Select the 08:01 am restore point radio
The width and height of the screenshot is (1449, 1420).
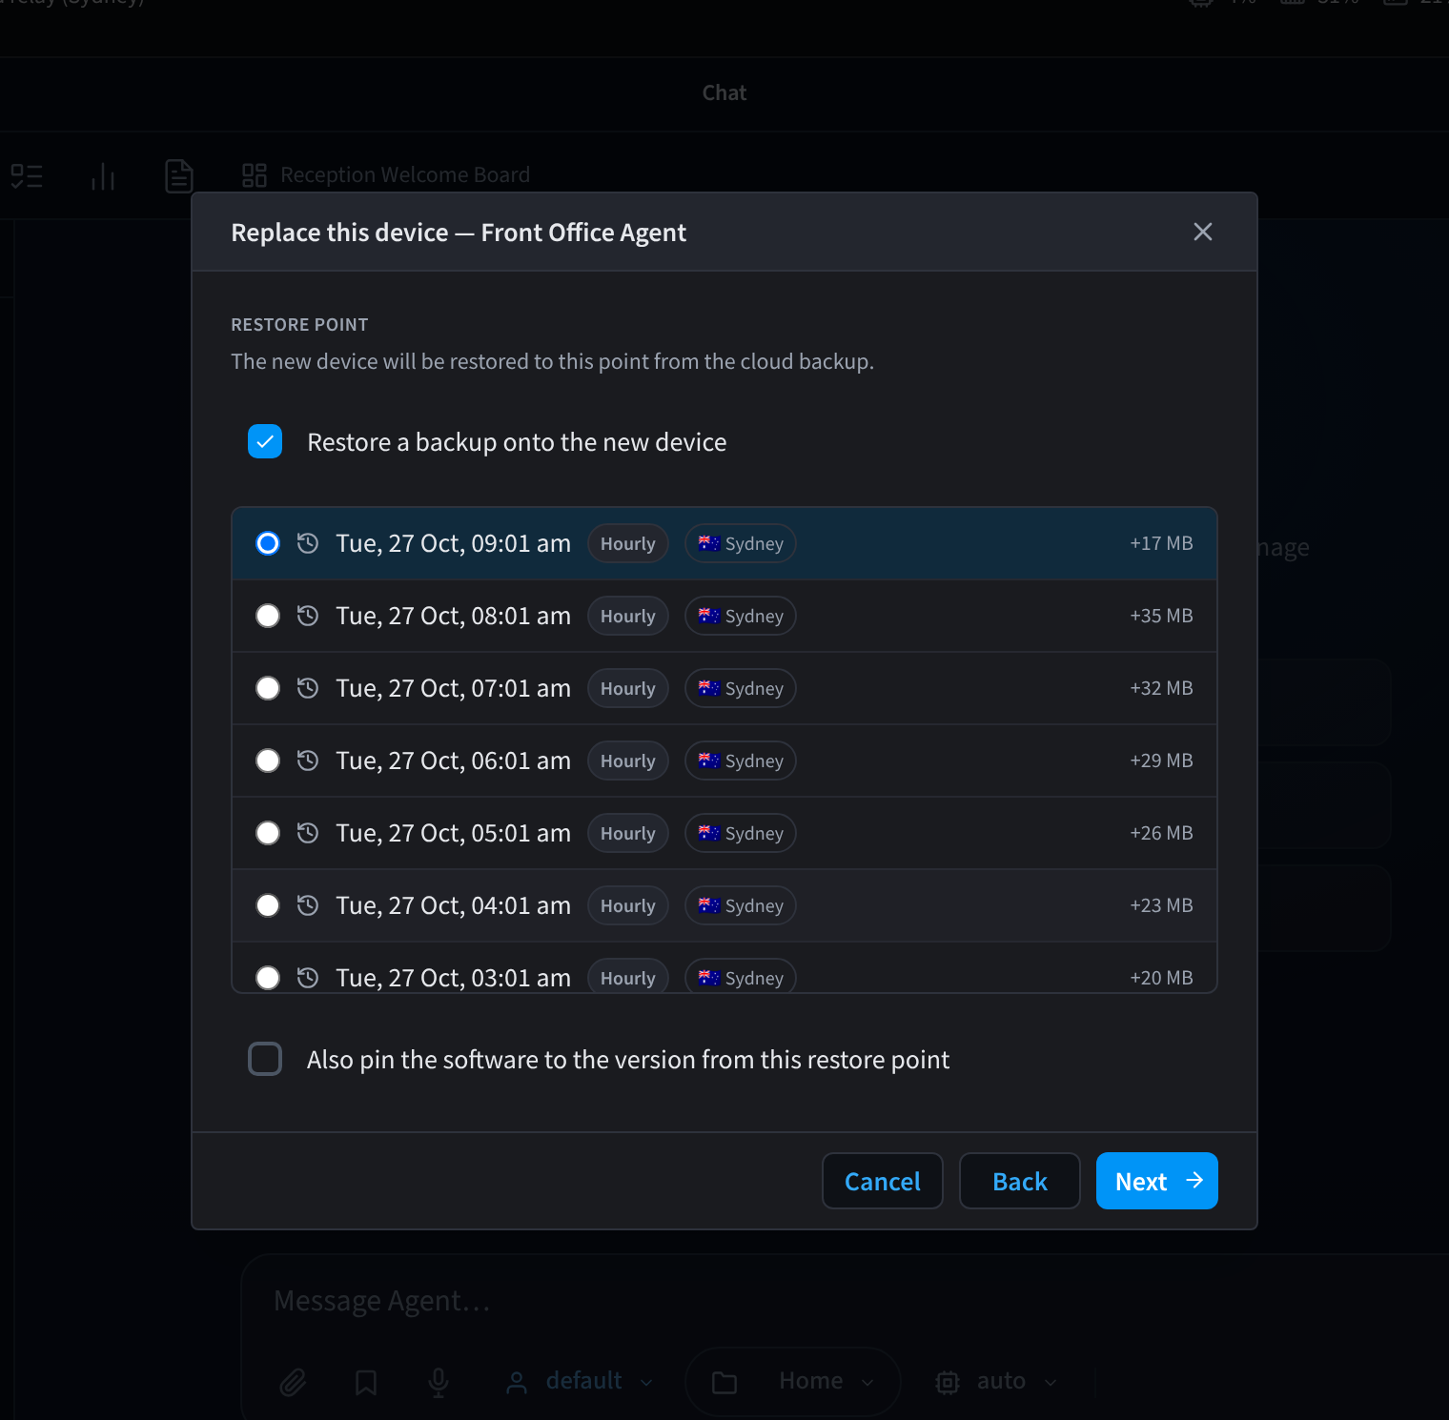pos(268,616)
